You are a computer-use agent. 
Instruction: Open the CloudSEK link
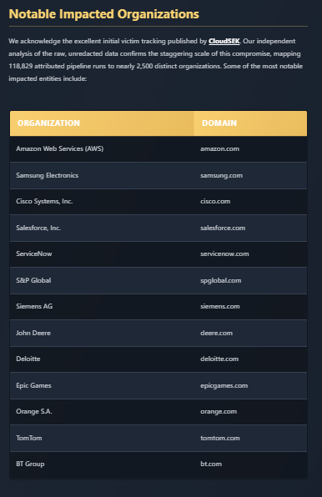[x=224, y=41]
